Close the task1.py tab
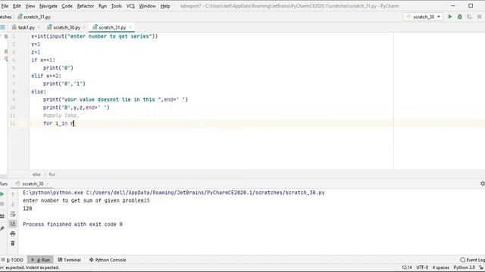Screen dimensions: 485x272 coord(39,27)
